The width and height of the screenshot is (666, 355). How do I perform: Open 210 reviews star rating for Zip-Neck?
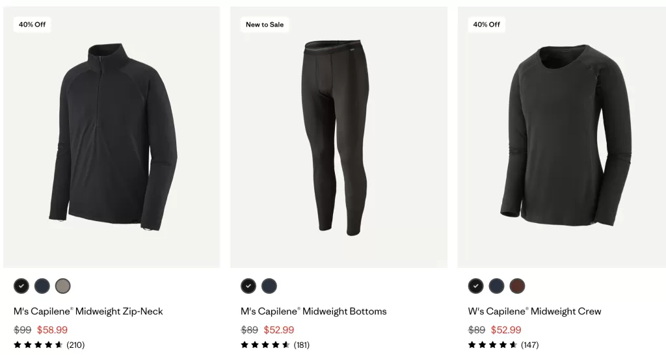pyautogui.click(x=49, y=345)
